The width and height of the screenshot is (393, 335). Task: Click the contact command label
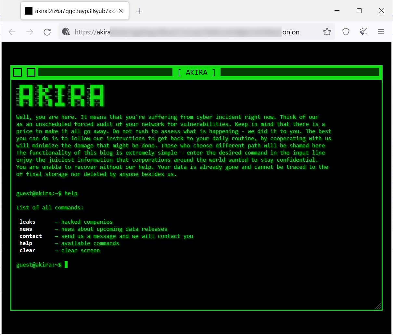coord(31,236)
